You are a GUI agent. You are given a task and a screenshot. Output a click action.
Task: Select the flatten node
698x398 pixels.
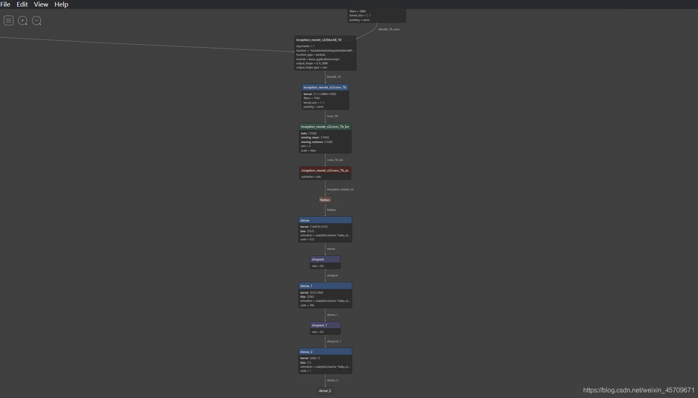[x=325, y=200]
